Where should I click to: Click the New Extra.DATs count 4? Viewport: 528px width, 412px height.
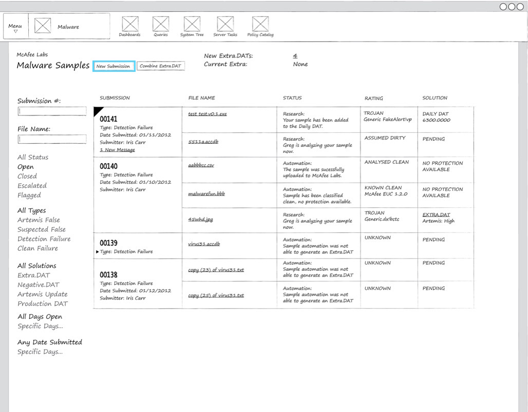[x=295, y=56]
